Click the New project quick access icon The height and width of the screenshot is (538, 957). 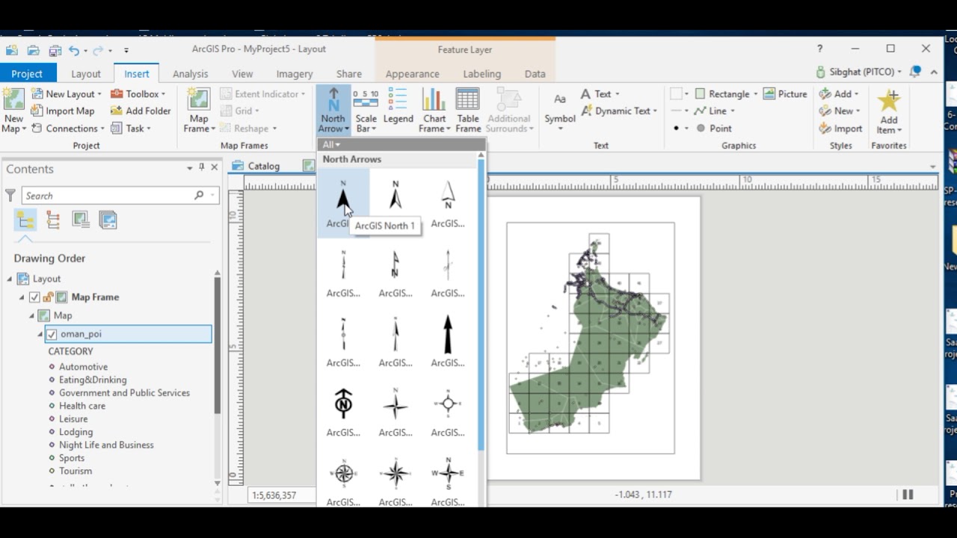pos(11,50)
